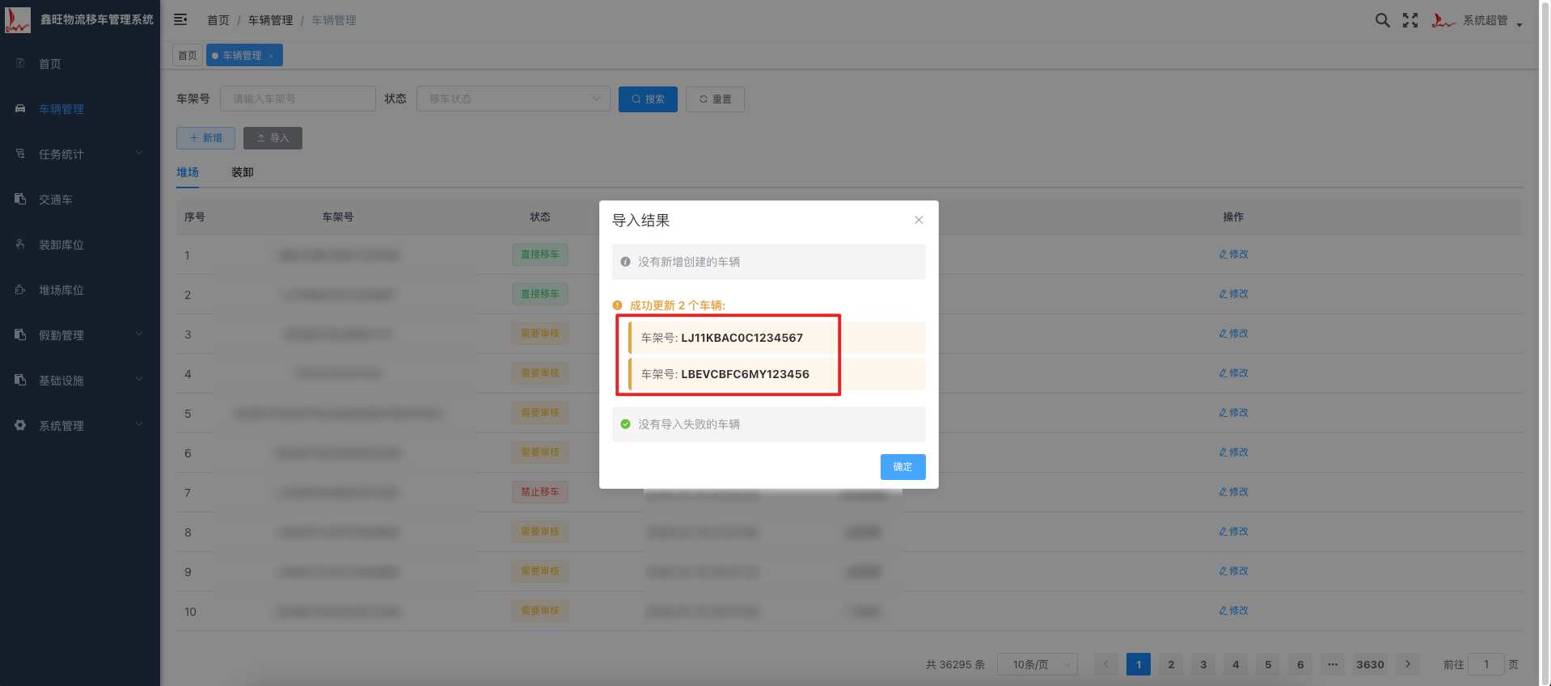Click the 首页 page tab
This screenshot has height=686, width=1551.
tap(188, 55)
